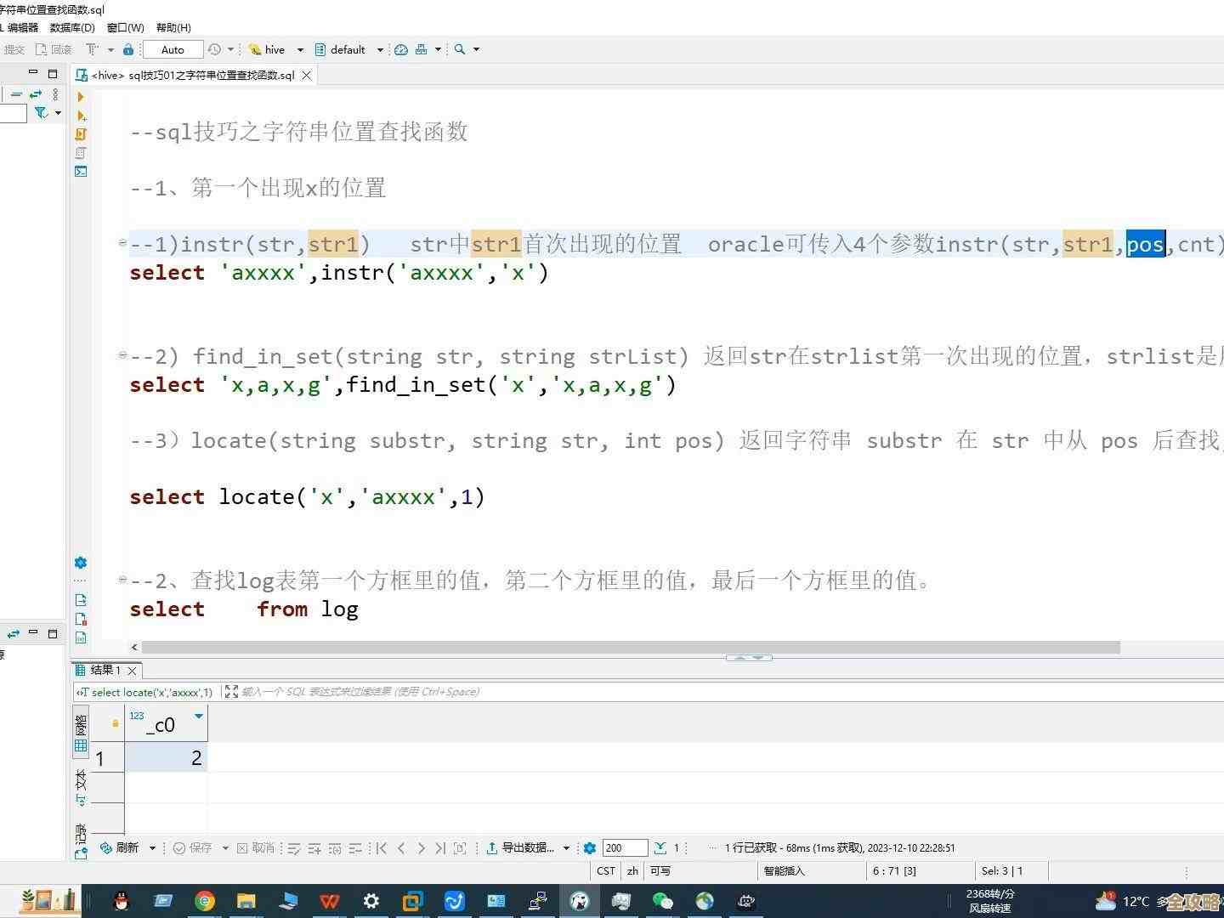
Task: Click the search magnifier icon in the toolbar
Action: click(457, 49)
